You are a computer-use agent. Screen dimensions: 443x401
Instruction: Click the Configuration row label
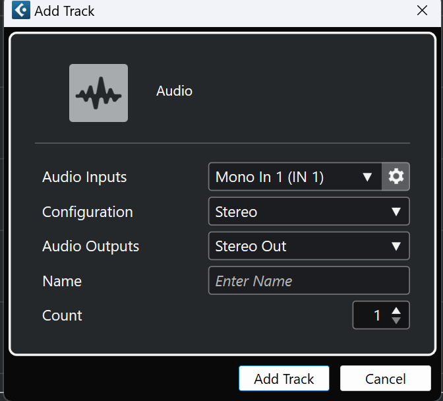click(88, 212)
